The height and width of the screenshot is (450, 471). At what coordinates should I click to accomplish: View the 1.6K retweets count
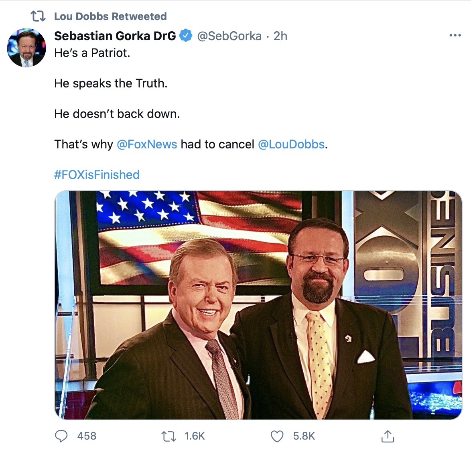pos(195,436)
